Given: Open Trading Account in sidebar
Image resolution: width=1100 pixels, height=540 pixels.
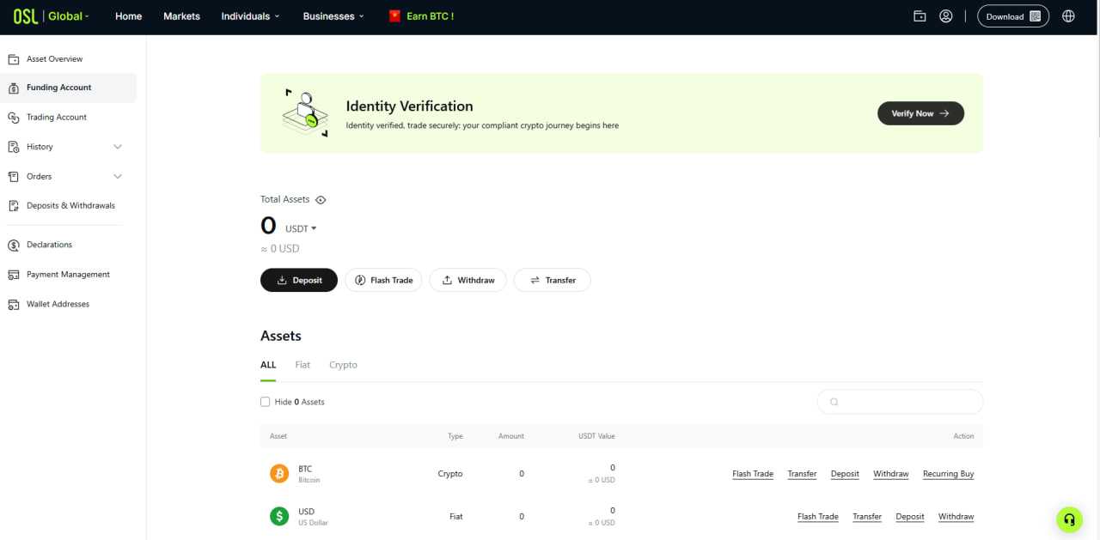Looking at the screenshot, I should coord(57,118).
